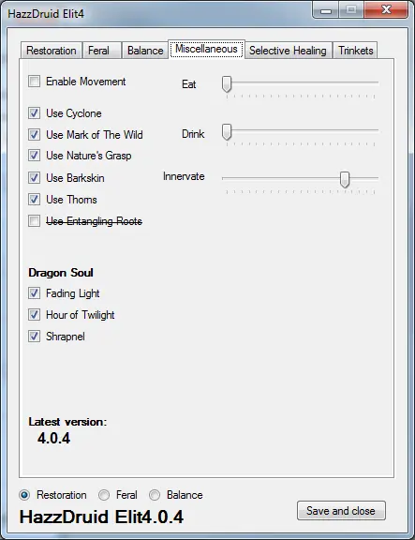Screen dimensions: 415x540
Task: Toggle Hour of Twilight checkbox
Action: (34, 314)
